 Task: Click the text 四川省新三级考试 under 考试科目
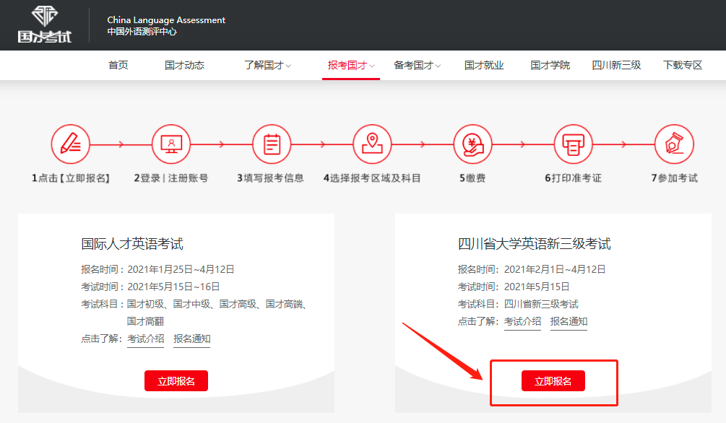541,304
